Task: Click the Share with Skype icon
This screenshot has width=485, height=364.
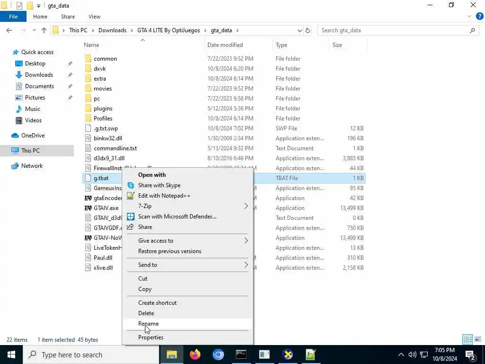Action: [x=131, y=185]
